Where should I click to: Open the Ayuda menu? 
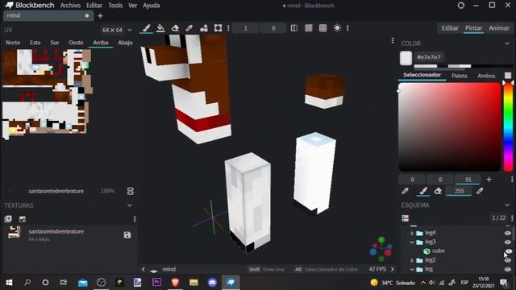pyautogui.click(x=151, y=6)
